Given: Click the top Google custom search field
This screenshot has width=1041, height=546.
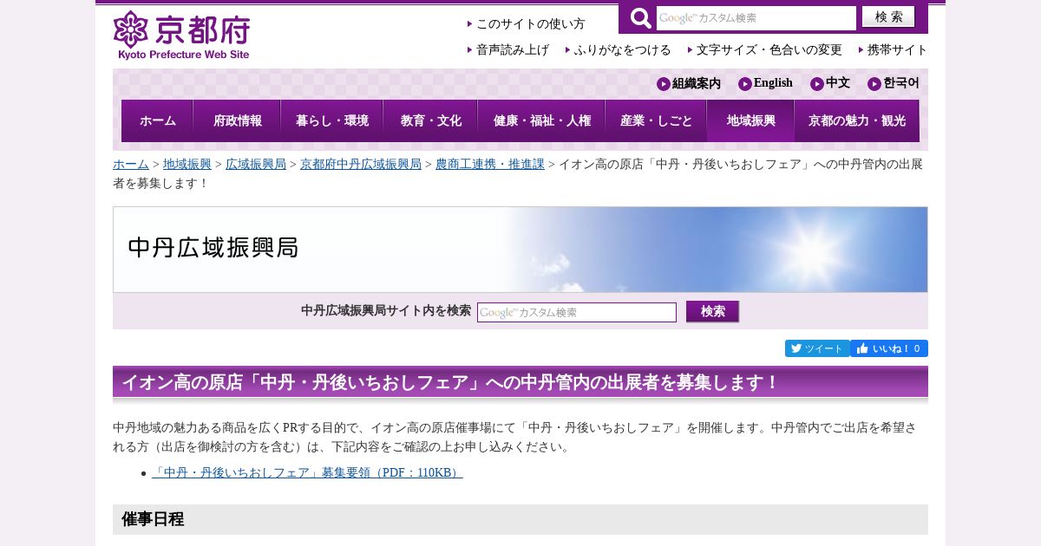Looking at the screenshot, I should (756, 18).
